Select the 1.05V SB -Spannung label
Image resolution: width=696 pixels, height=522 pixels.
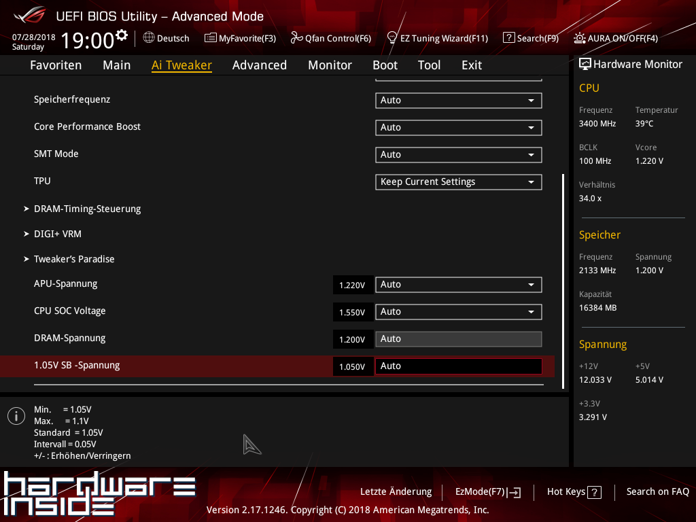77,365
